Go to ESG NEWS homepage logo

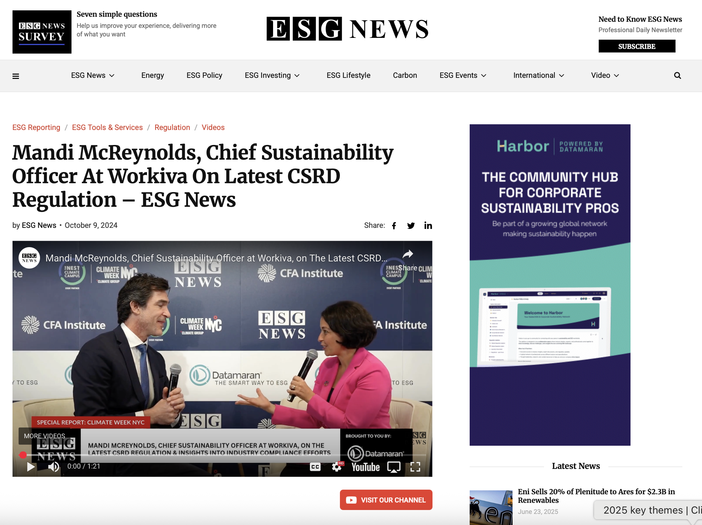[x=347, y=29]
